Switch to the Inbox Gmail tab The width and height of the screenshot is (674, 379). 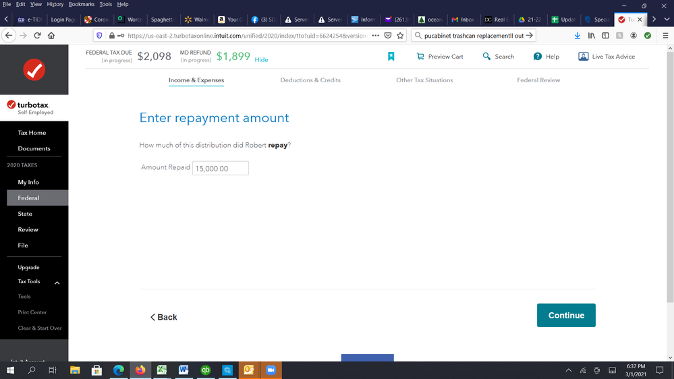coord(464,20)
